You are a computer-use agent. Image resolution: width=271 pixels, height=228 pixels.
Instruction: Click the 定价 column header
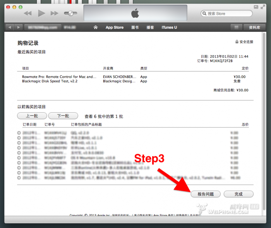point(245,68)
